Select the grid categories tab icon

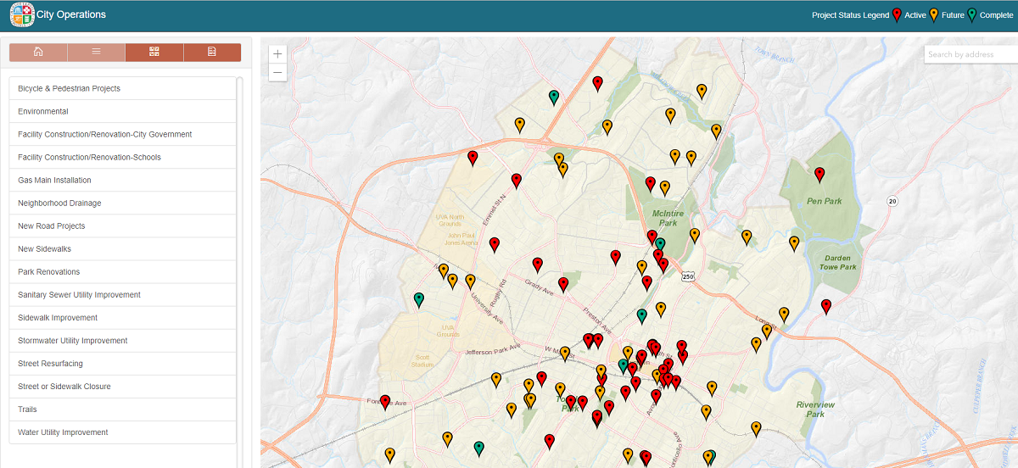coord(154,53)
